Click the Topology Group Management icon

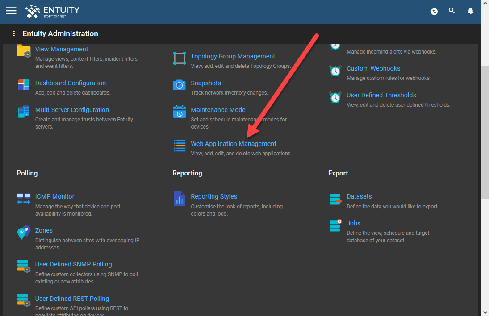pyautogui.click(x=179, y=58)
